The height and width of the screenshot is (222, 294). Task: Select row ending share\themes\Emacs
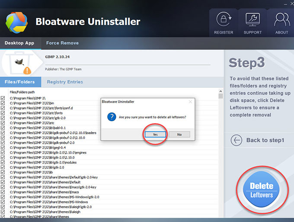pyautogui.click(x=109, y=192)
